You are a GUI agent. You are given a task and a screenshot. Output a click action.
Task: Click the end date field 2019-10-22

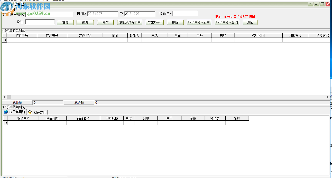[140, 14]
